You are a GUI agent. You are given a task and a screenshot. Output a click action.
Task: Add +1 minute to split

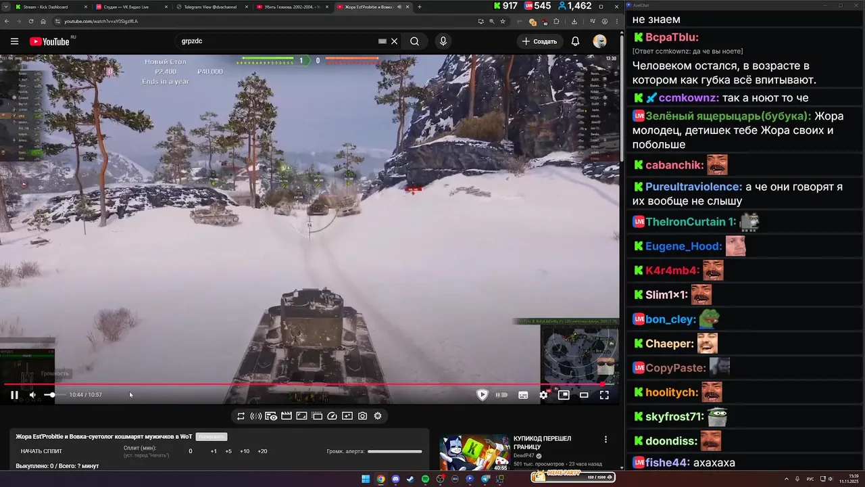coord(214,451)
